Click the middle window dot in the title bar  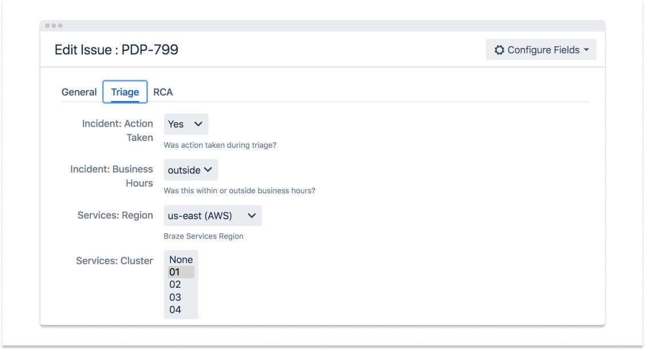point(54,26)
